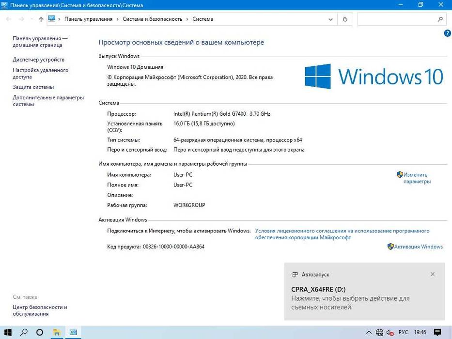
Task: Minimize the System window
Action: pos(400,5)
